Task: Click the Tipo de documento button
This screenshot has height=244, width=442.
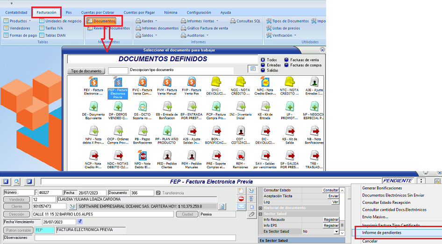Action: (x=86, y=71)
